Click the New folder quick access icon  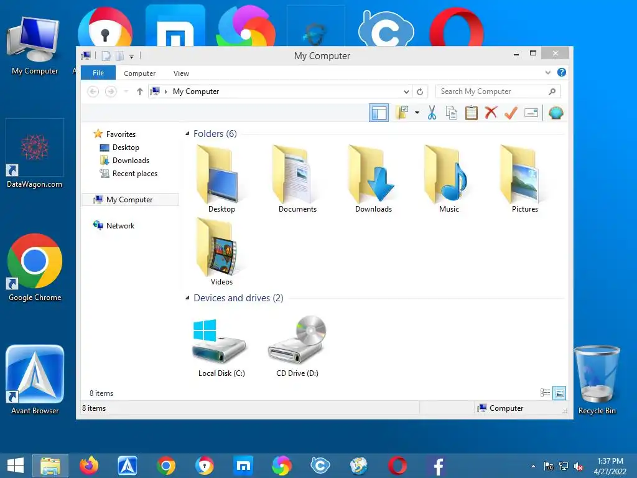119,55
